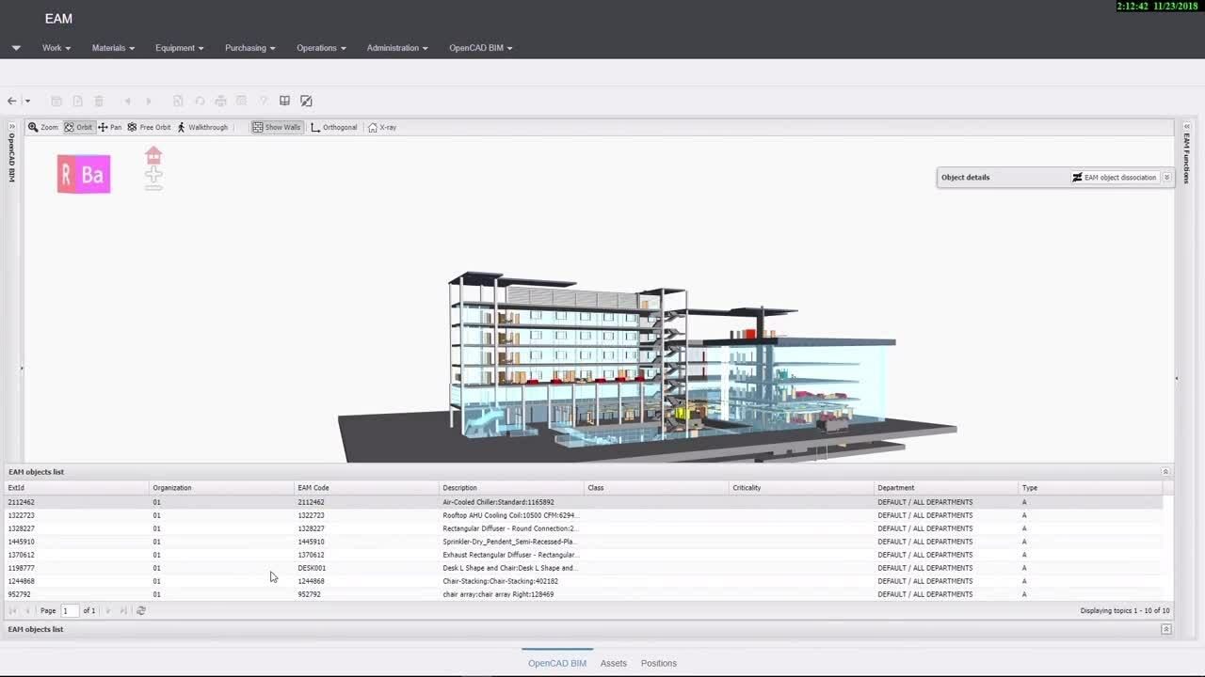The width and height of the screenshot is (1205, 677).
Task: Click EAM object dissociation button
Action: tap(1115, 177)
